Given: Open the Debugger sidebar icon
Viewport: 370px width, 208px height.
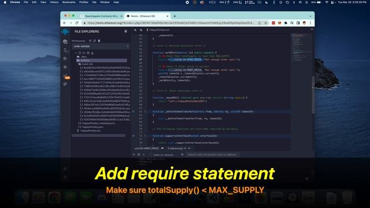Looking at the screenshot, I should point(65,67).
